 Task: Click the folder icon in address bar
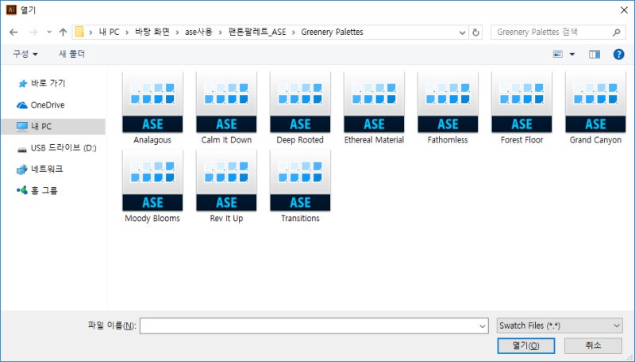click(80, 32)
